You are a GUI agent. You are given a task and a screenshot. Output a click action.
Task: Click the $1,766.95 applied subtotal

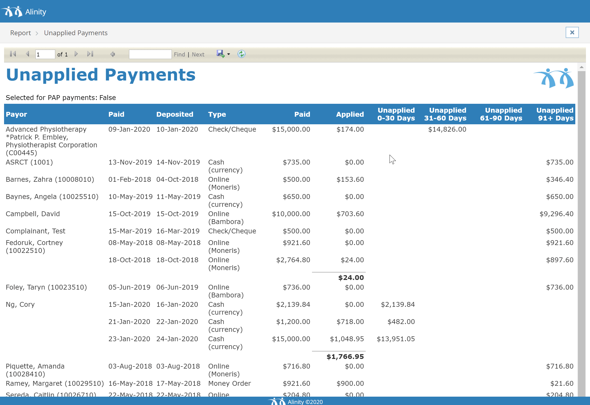345,357
